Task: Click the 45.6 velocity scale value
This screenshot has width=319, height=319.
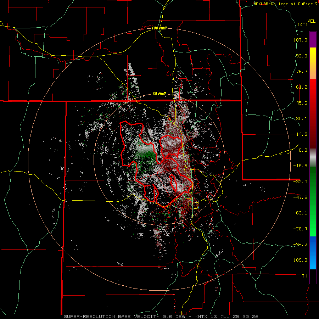Action: pyautogui.click(x=302, y=103)
